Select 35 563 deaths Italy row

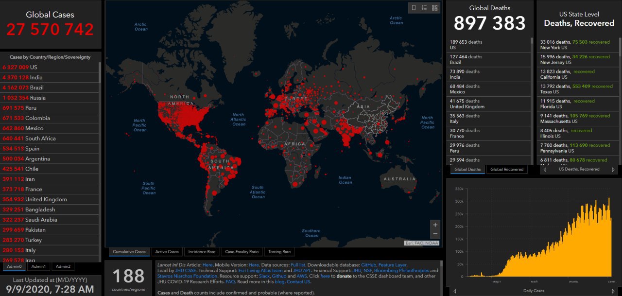pos(488,119)
